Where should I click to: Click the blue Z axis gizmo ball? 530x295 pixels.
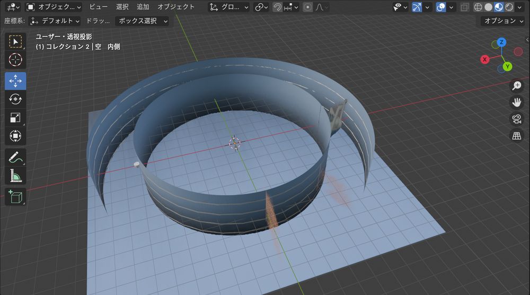pyautogui.click(x=501, y=42)
